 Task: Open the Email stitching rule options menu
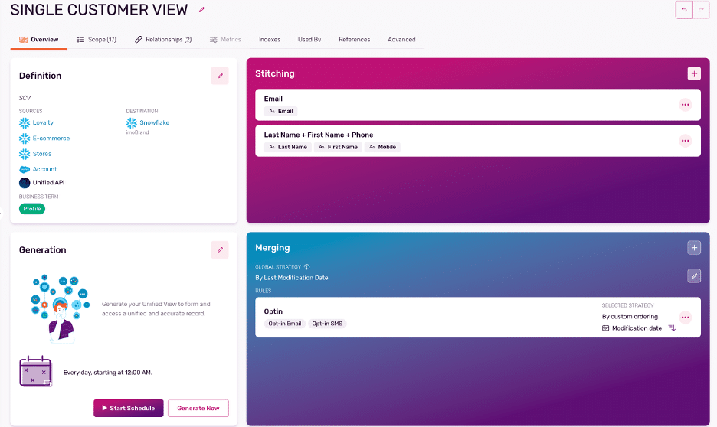[x=685, y=105]
